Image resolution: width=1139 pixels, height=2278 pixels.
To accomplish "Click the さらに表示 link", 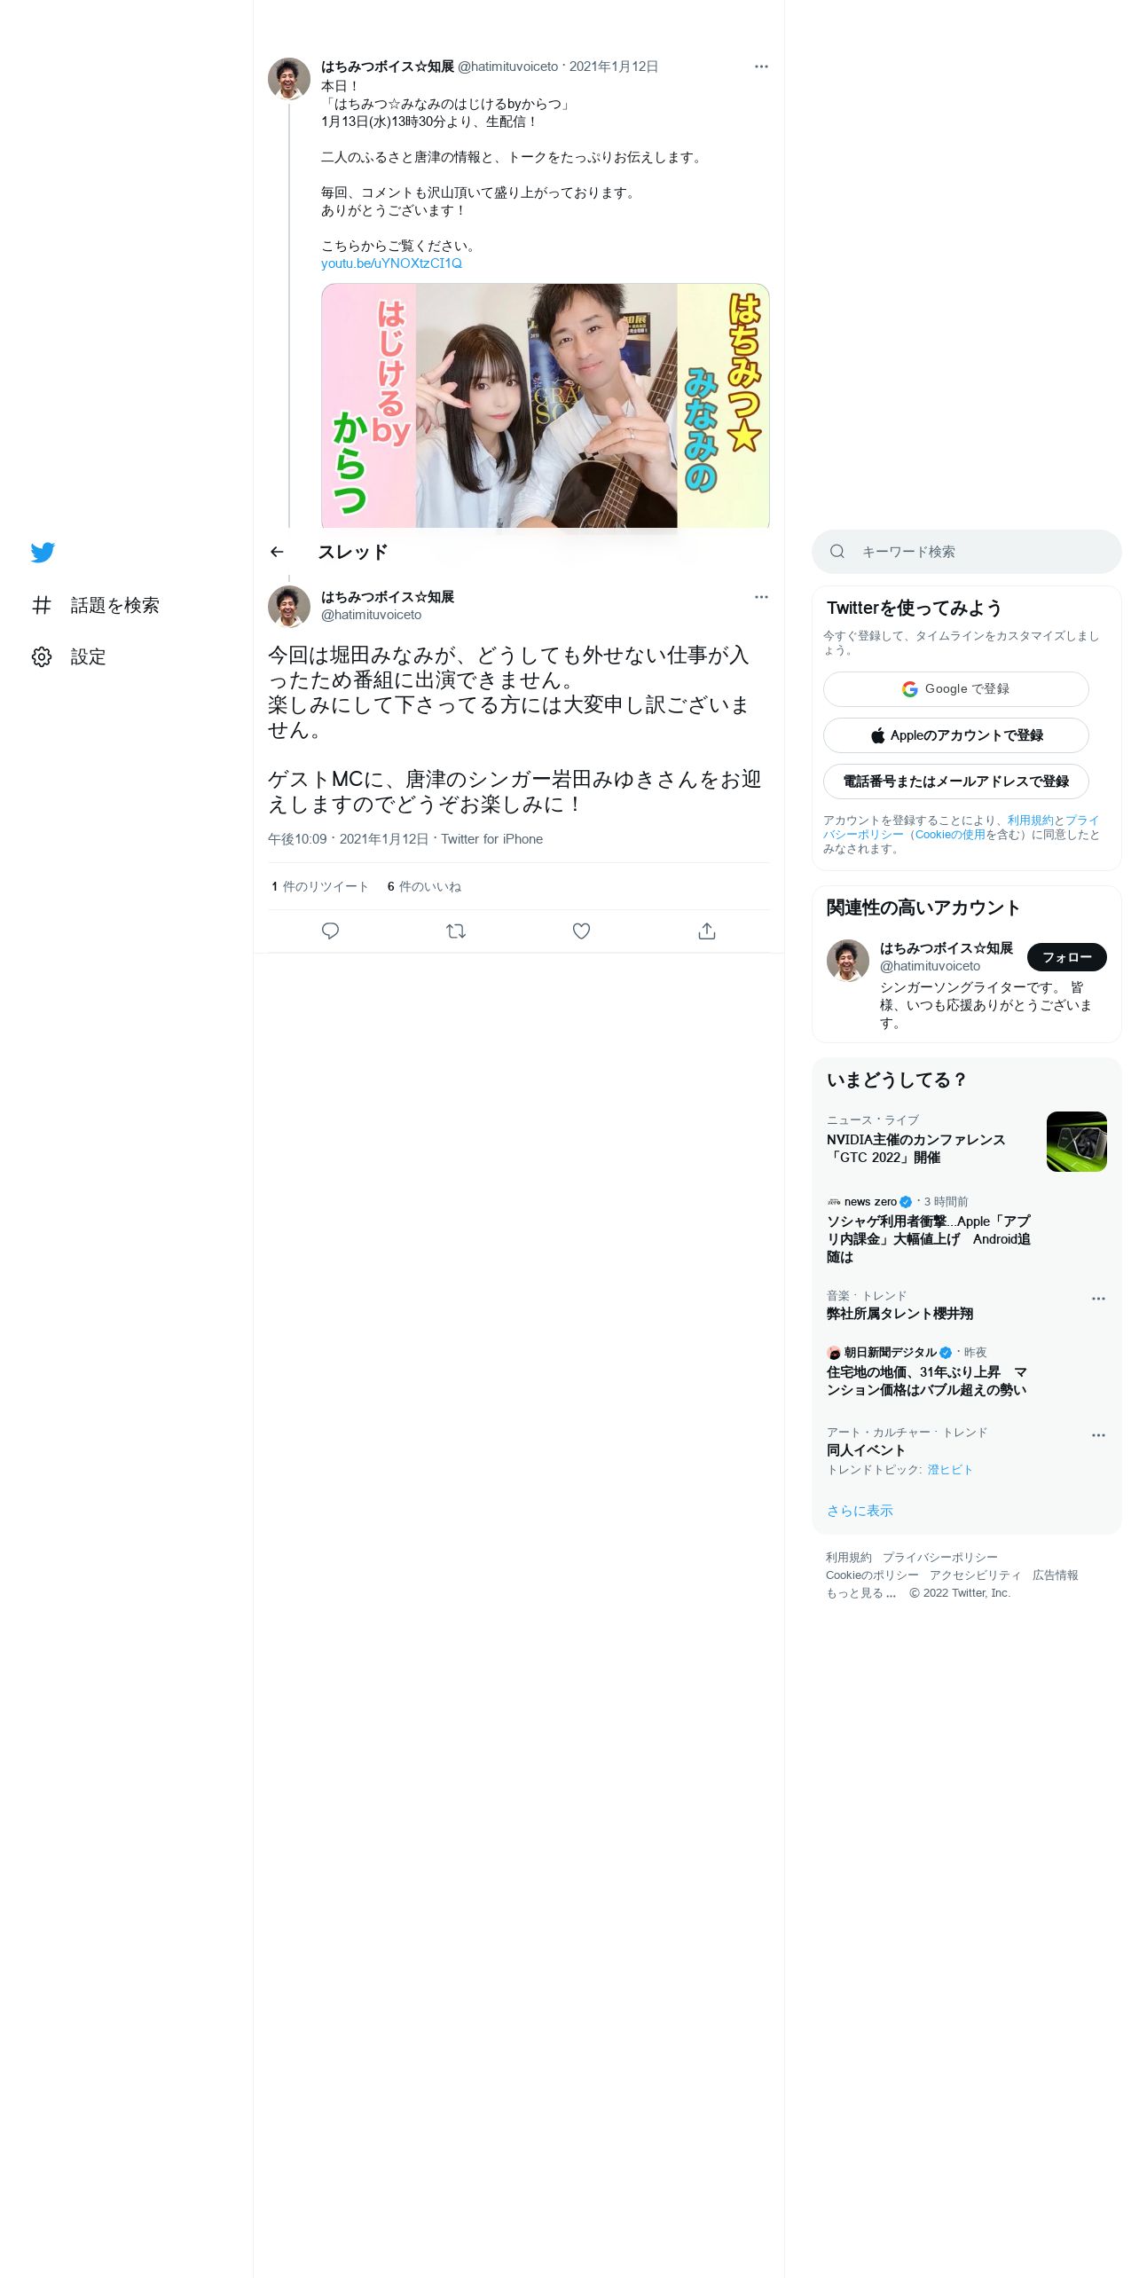I will (x=860, y=1511).
